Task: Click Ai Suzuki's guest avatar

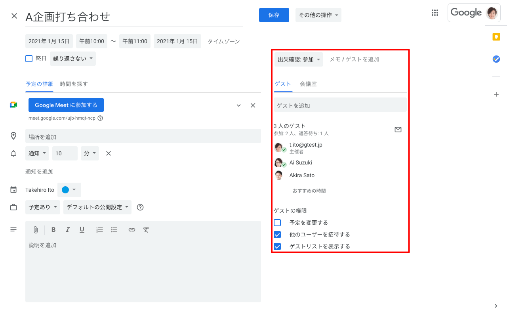Action: click(279, 162)
